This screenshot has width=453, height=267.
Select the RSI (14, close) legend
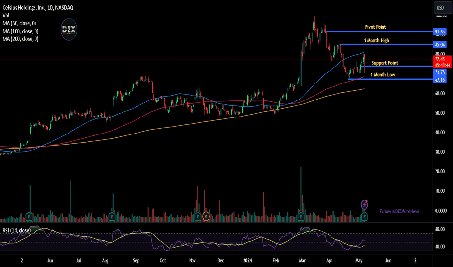point(17,230)
